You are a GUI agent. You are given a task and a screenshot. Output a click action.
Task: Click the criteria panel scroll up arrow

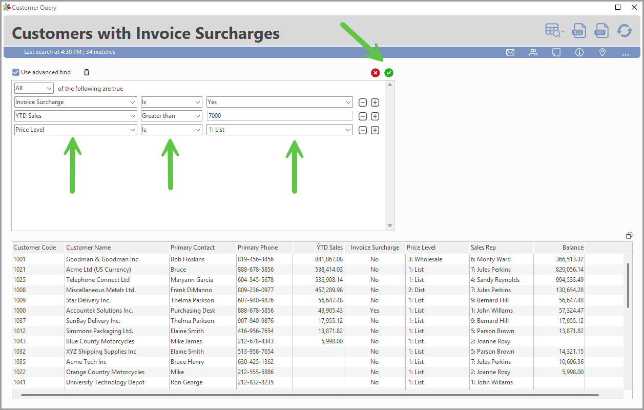pyautogui.click(x=390, y=84)
